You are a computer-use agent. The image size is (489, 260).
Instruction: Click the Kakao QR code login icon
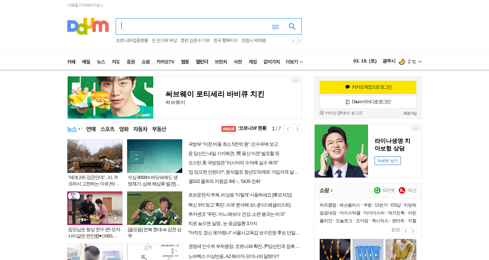click(x=321, y=112)
